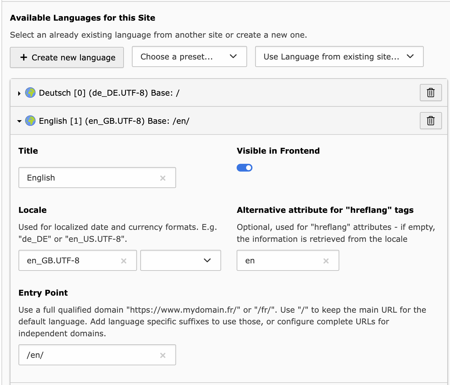
Task: Open the locale suggestions dropdown
Action: point(181,260)
